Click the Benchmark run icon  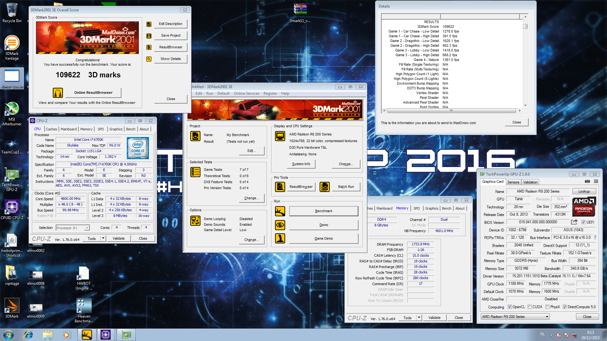click(x=280, y=211)
